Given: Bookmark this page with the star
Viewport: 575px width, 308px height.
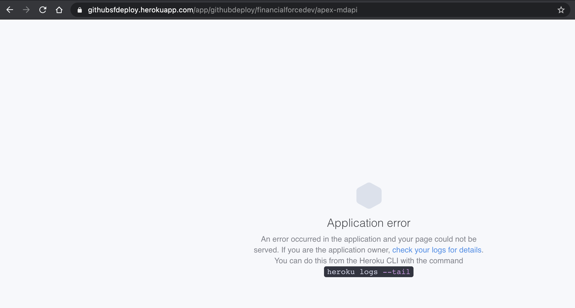Looking at the screenshot, I should 561,10.
